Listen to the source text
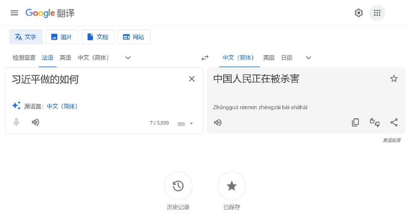Viewport: 410px width, 218px height. [x=35, y=122]
